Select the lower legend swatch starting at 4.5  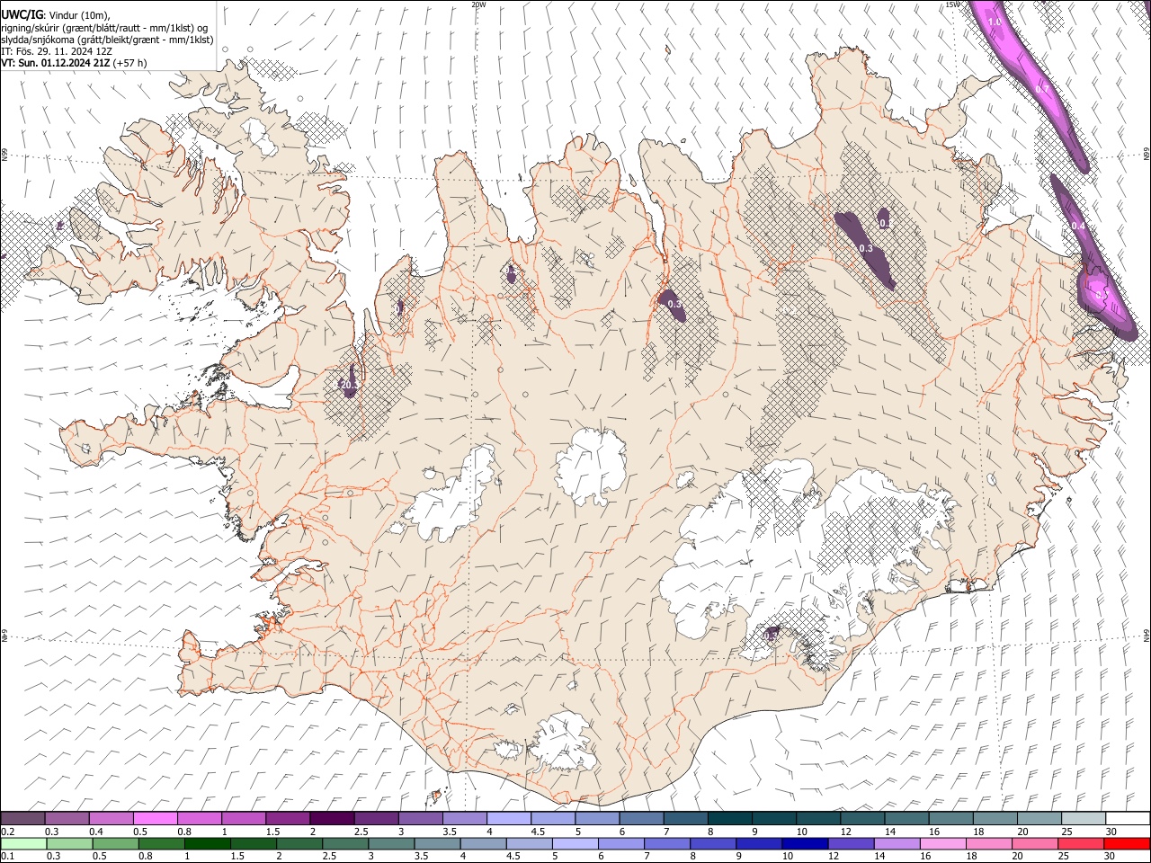[x=529, y=843]
